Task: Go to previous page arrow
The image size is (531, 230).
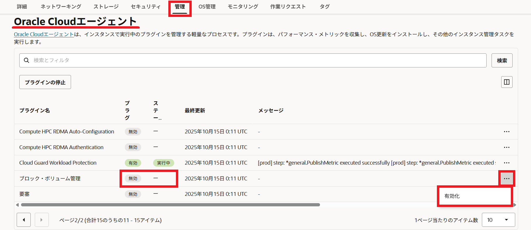Action: coord(24,220)
